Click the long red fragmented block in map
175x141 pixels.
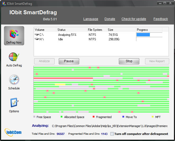click(63, 78)
